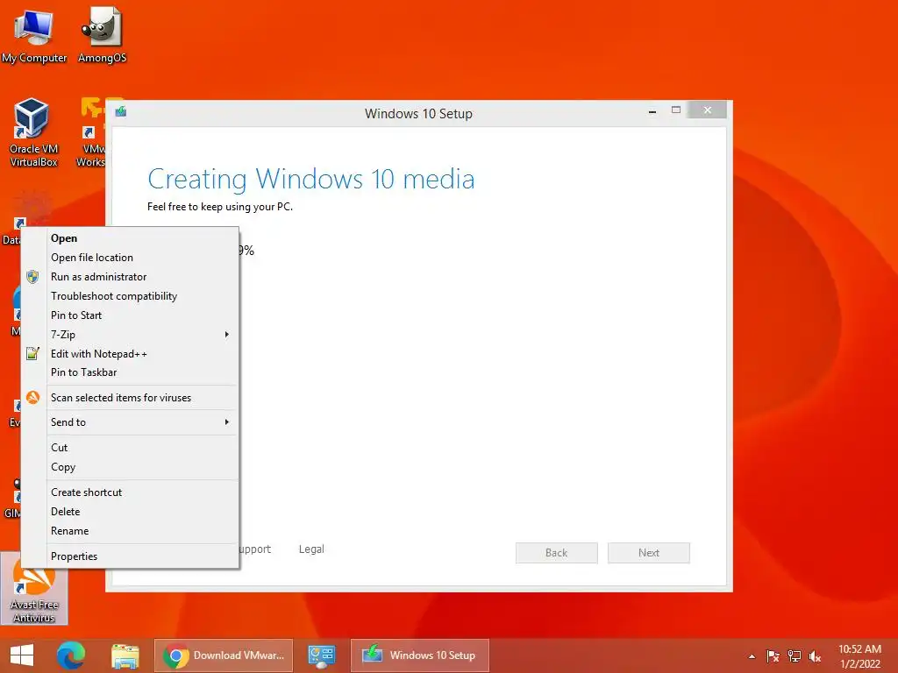Open Oracle VM VirtualBox desktop shortcut
898x673 pixels.
click(x=33, y=133)
